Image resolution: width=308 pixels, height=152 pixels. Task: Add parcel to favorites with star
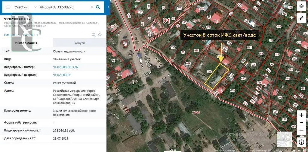click(x=100, y=35)
